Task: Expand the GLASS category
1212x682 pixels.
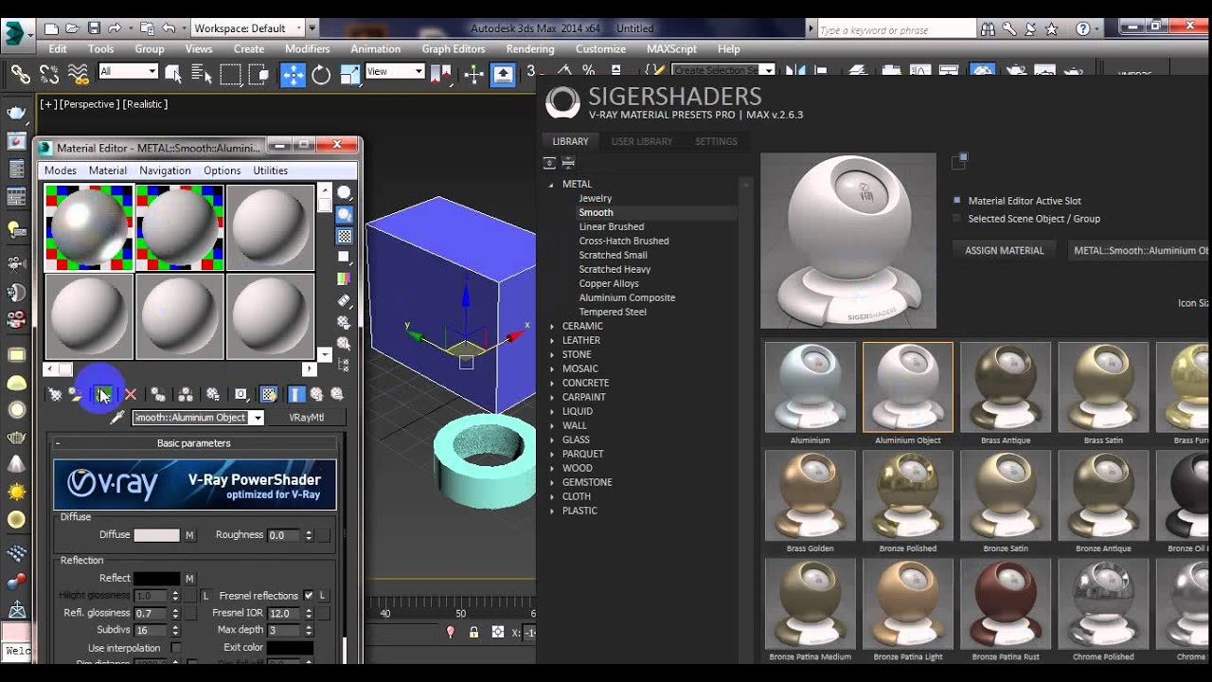Action: click(x=551, y=440)
